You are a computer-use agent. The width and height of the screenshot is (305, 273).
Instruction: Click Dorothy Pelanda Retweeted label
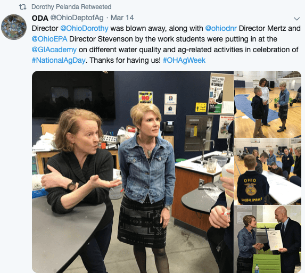click(x=71, y=7)
